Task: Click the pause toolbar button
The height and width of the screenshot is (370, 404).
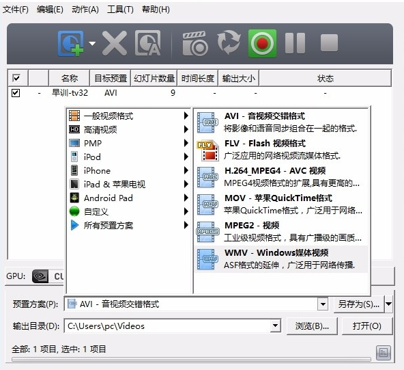Action: tap(295, 43)
